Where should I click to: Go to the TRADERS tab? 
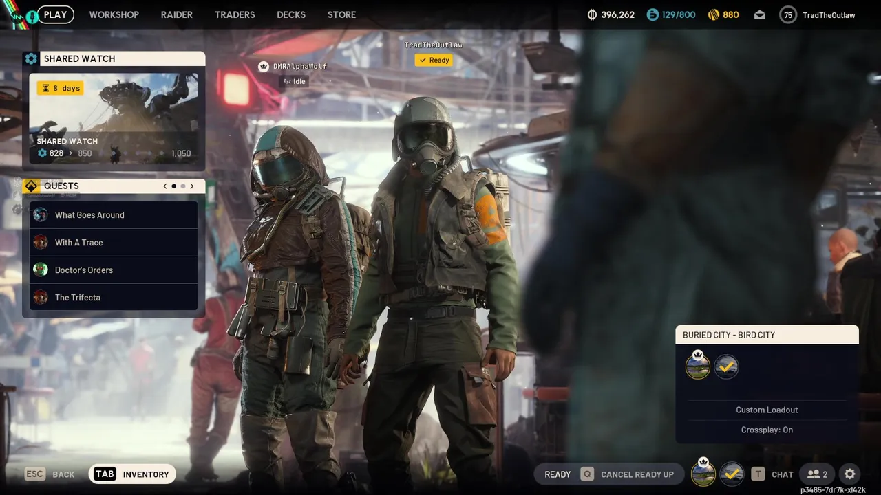click(x=235, y=14)
